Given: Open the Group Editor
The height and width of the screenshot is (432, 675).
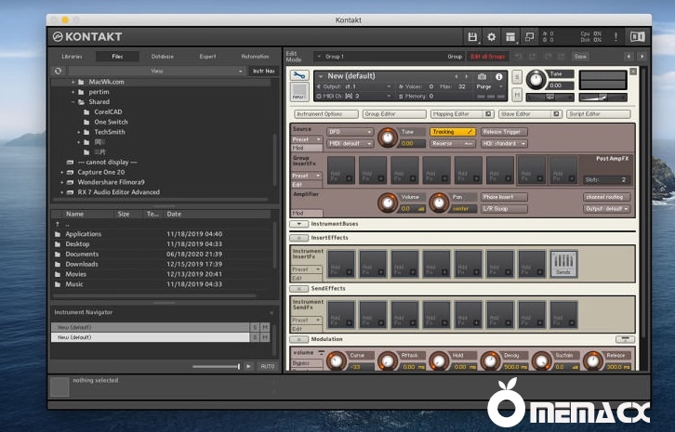Looking at the screenshot, I should (x=394, y=114).
